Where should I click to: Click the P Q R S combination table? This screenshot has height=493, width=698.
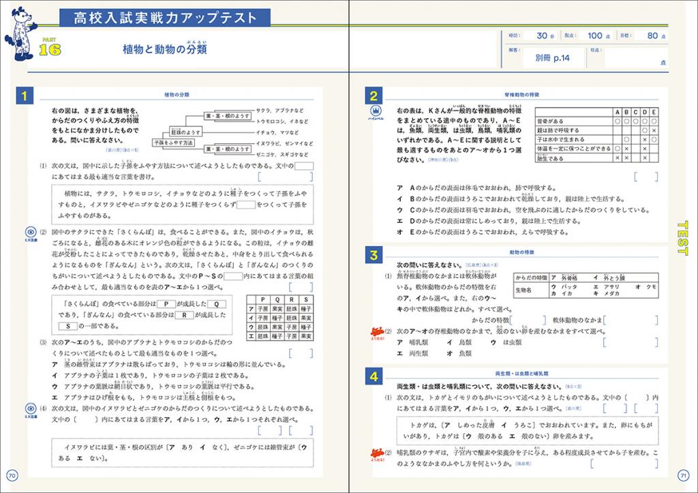[x=279, y=318]
